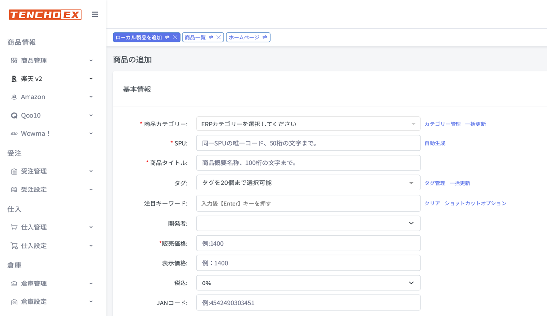Focus the 販売価格 input field
This screenshot has height=316, width=547.
[308, 243]
